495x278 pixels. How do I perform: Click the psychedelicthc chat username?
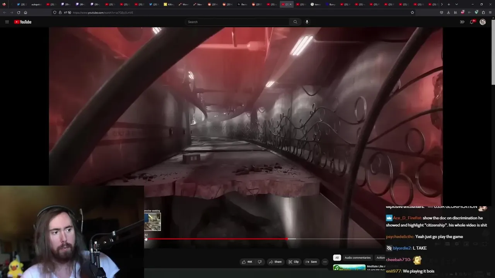400,237
